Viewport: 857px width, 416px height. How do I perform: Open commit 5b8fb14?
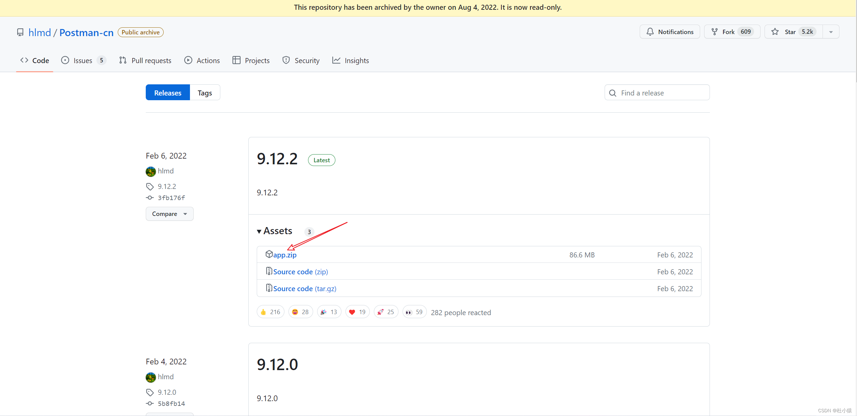pyautogui.click(x=171, y=404)
